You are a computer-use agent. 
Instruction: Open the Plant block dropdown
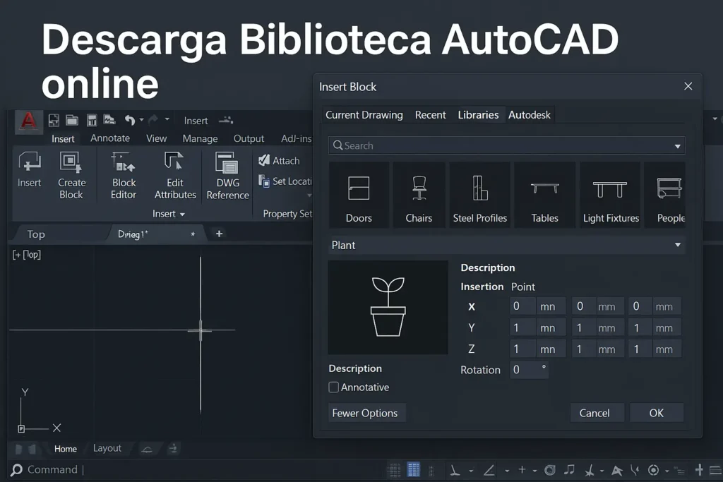tap(676, 245)
